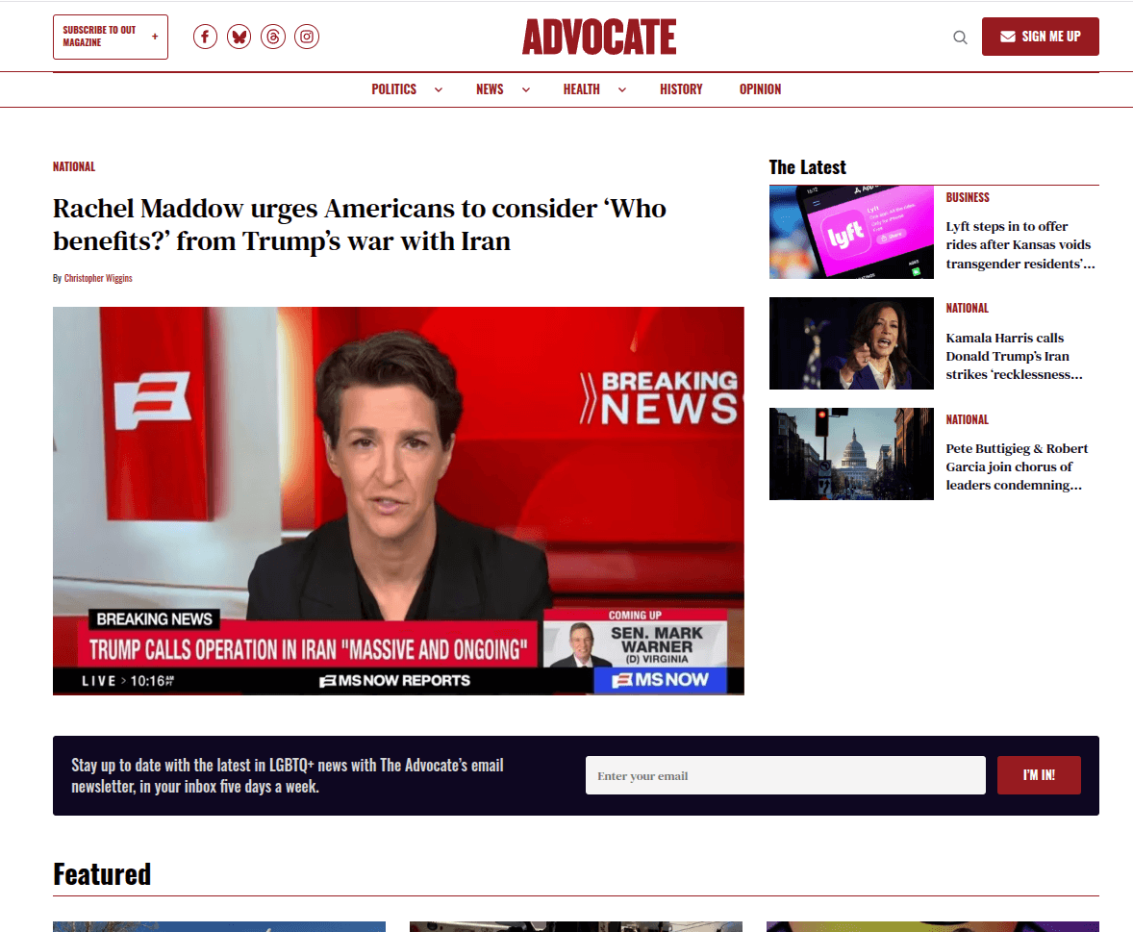1133x932 pixels.
Task: Click the NATIONAL category label above the headline
Action: pyautogui.click(x=74, y=166)
